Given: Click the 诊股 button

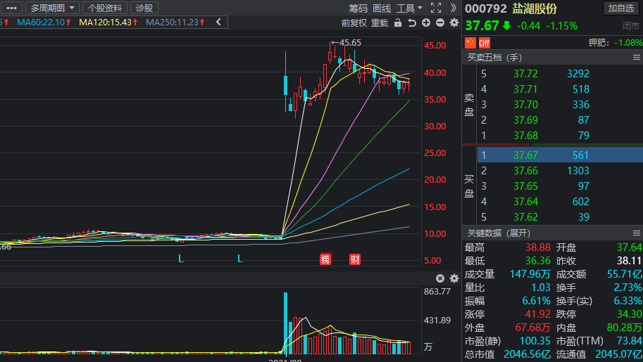Looking at the screenshot, I should [144, 8].
